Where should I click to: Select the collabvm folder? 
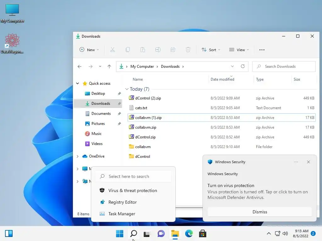click(x=222, y=147)
